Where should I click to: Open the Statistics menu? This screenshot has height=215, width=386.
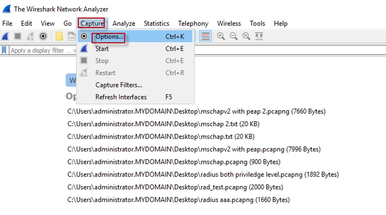click(x=156, y=23)
